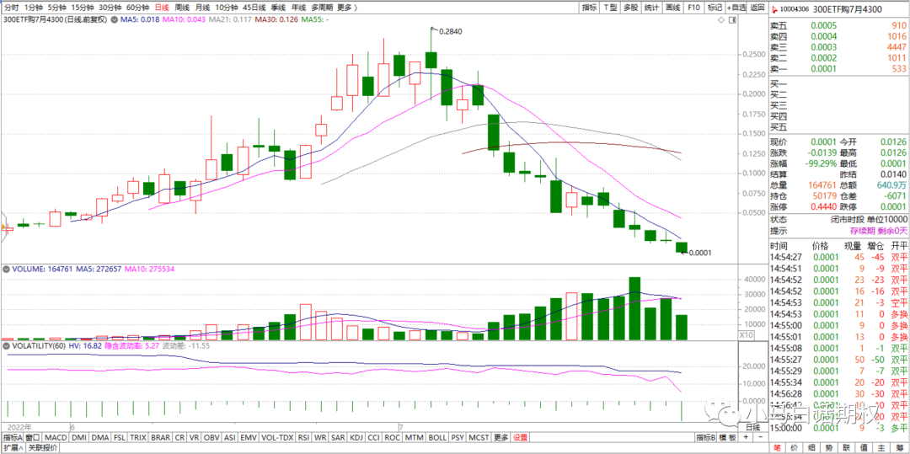This screenshot has height=454, width=910.
Task: Open the red 设置 indicator settings
Action: [x=521, y=438]
